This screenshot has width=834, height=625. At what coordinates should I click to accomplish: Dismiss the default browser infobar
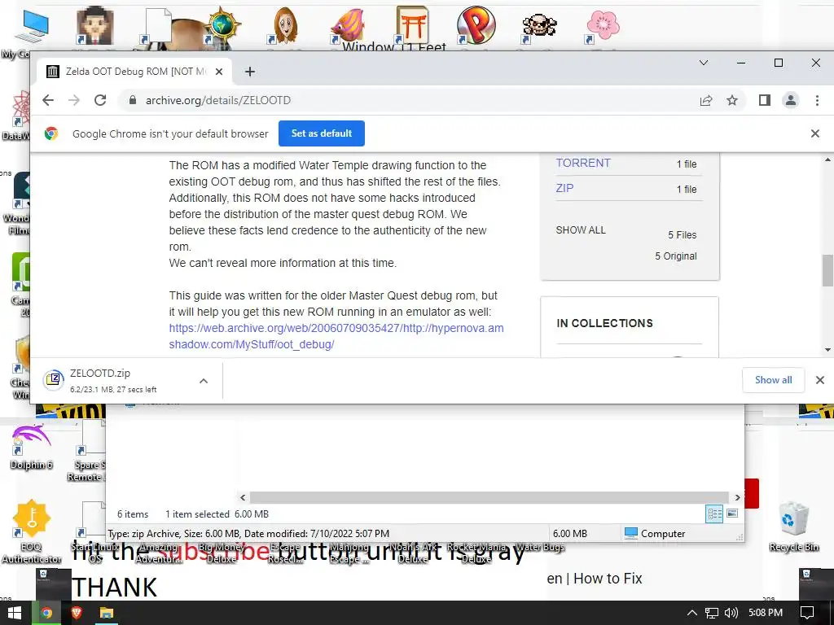[814, 133]
